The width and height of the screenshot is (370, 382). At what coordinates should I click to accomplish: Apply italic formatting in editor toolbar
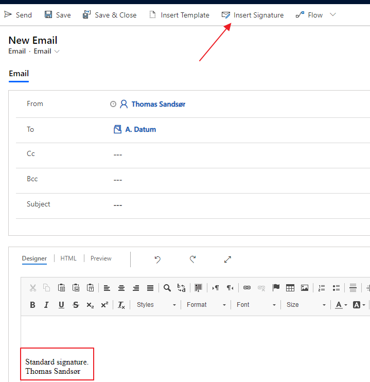pos(46,305)
